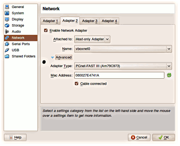Open Display settings from the sidebar
Screen dimensions: 180x146
pyautogui.click(x=21, y=19)
